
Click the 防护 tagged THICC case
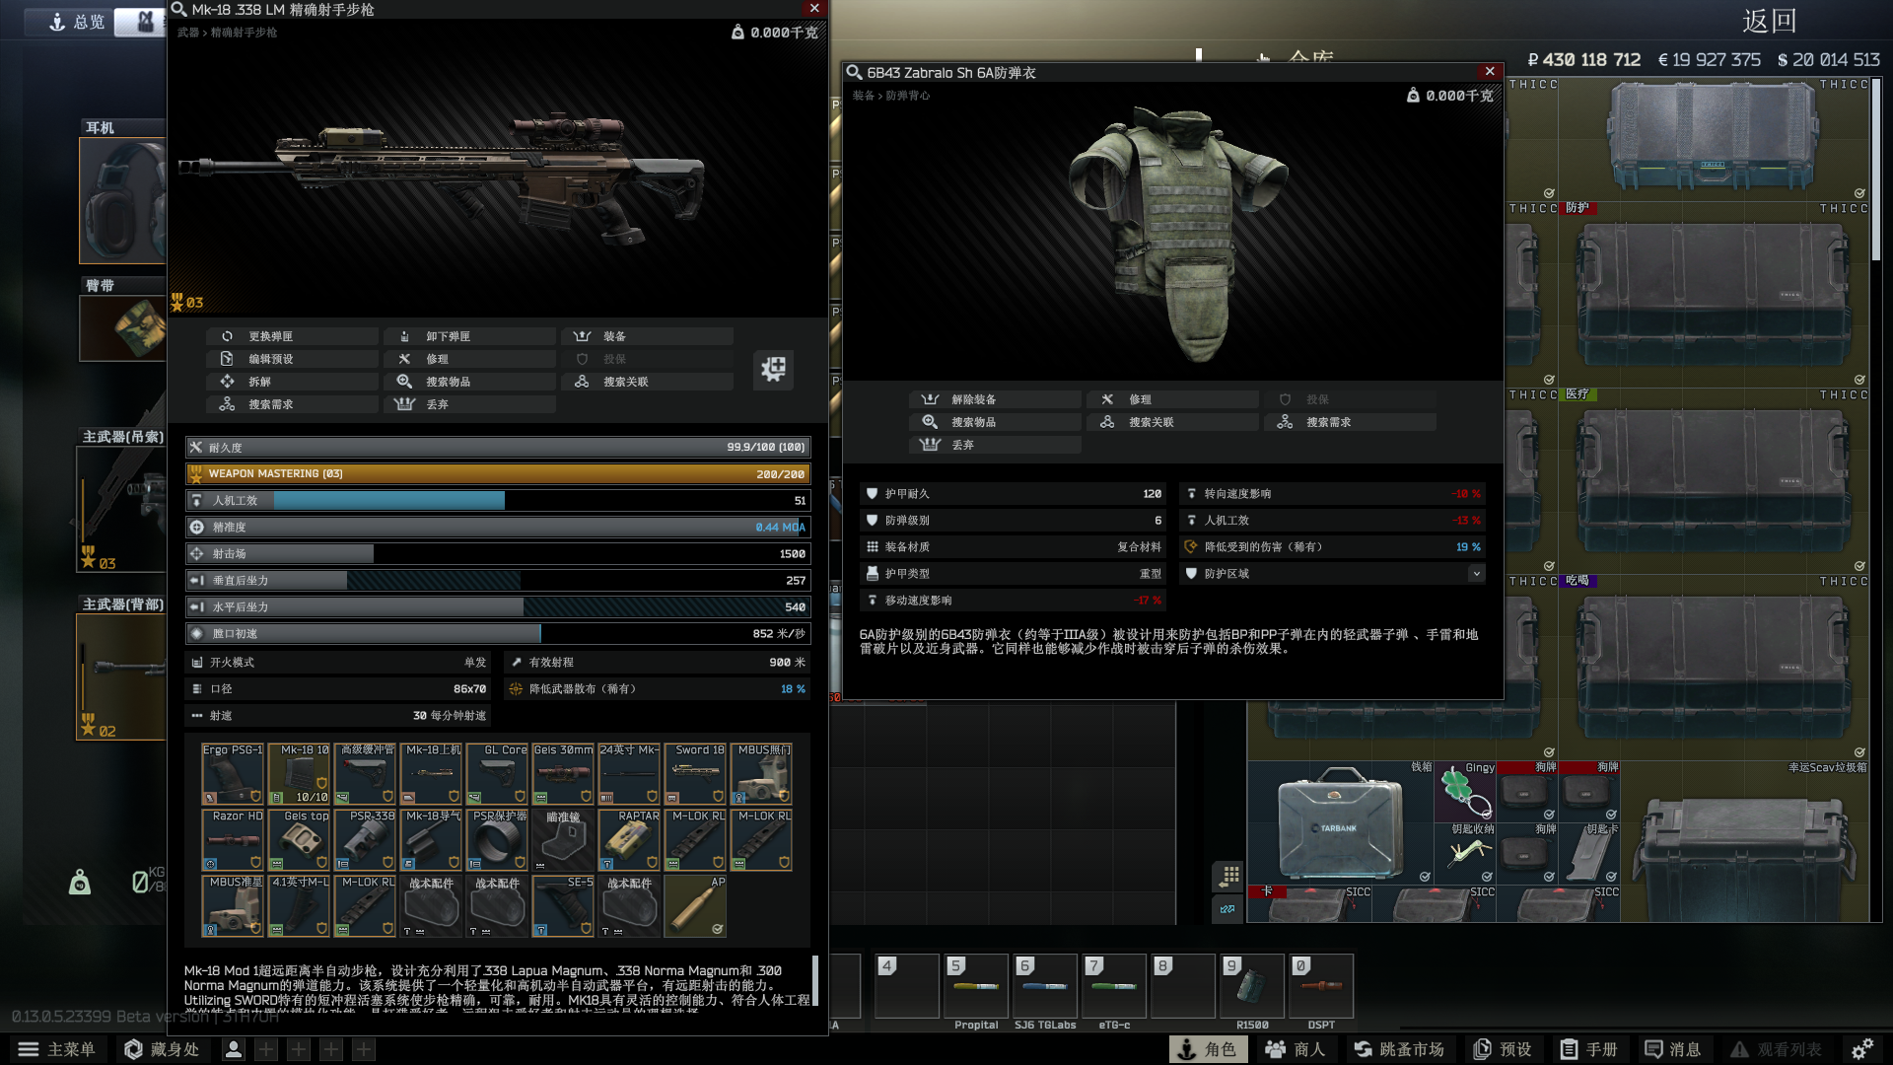[1716, 294]
